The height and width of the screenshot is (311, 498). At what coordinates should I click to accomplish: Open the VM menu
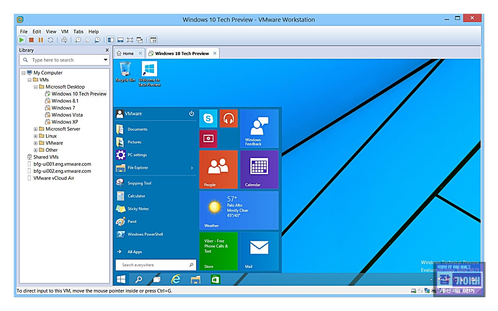point(64,31)
